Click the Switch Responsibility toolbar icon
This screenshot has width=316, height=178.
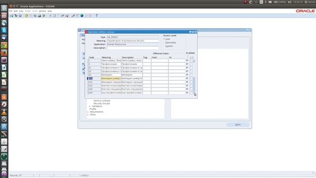[x=35, y=15]
